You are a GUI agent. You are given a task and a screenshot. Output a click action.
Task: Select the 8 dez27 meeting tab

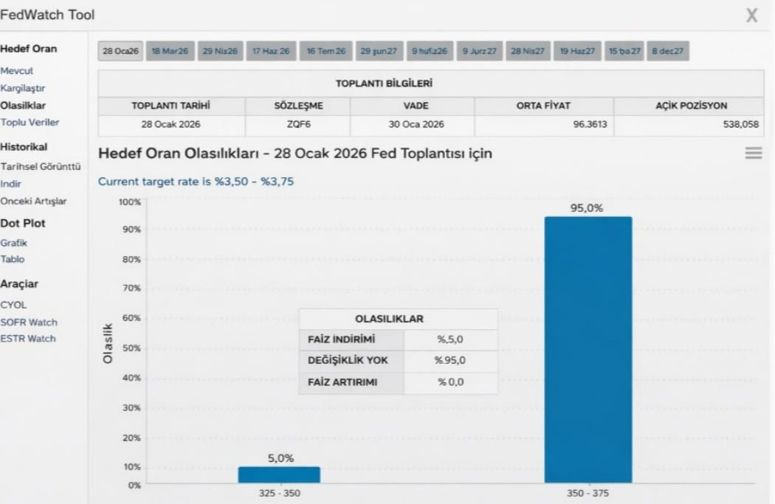coord(667,51)
